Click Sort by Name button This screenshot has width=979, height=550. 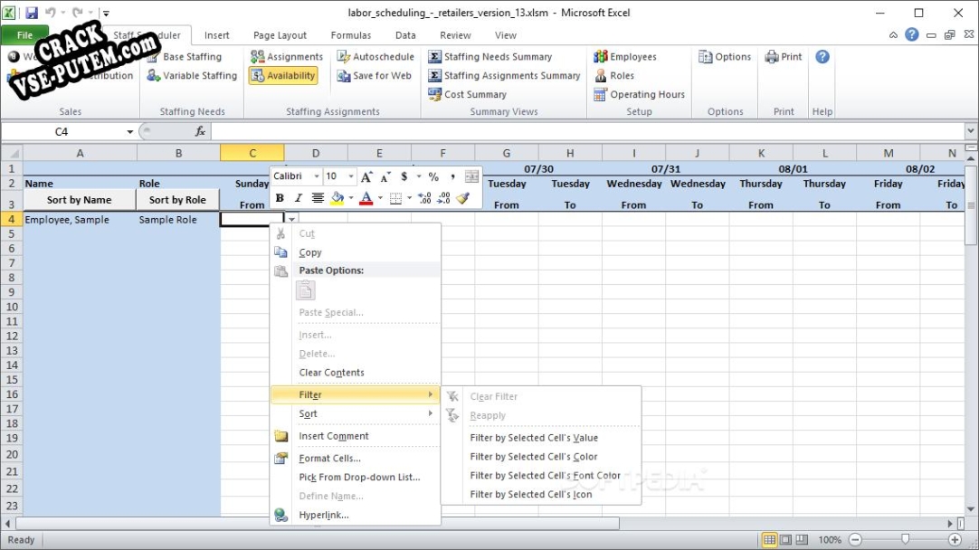click(80, 200)
